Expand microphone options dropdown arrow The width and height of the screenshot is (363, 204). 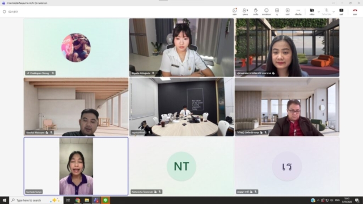coord(334,11)
